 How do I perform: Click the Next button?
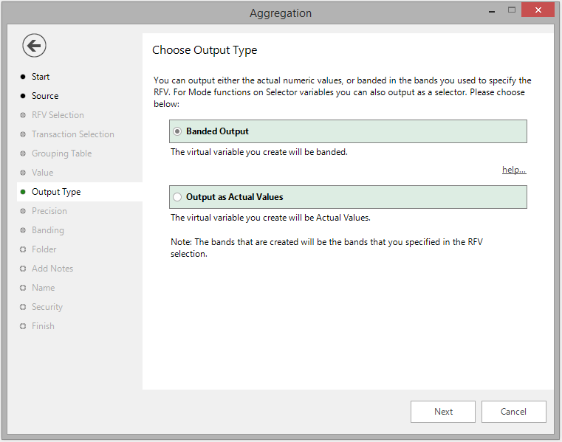point(442,412)
